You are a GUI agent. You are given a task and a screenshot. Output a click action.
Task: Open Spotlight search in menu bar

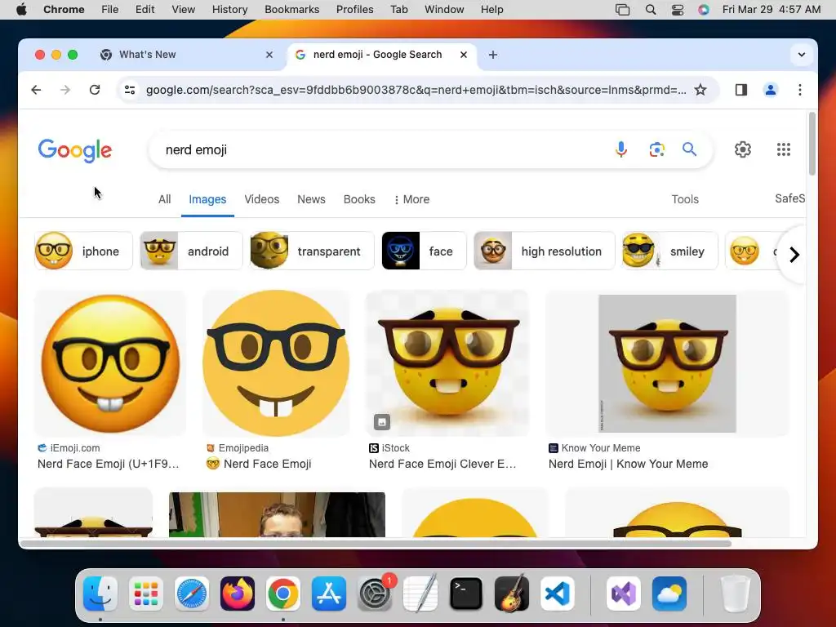[x=651, y=10]
